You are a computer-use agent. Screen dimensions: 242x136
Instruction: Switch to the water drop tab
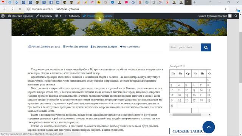pyautogui.click(x=17, y=2)
